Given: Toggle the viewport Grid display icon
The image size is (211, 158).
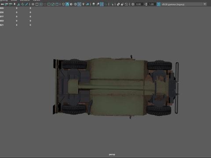Looking at the screenshot, I should point(33,4).
